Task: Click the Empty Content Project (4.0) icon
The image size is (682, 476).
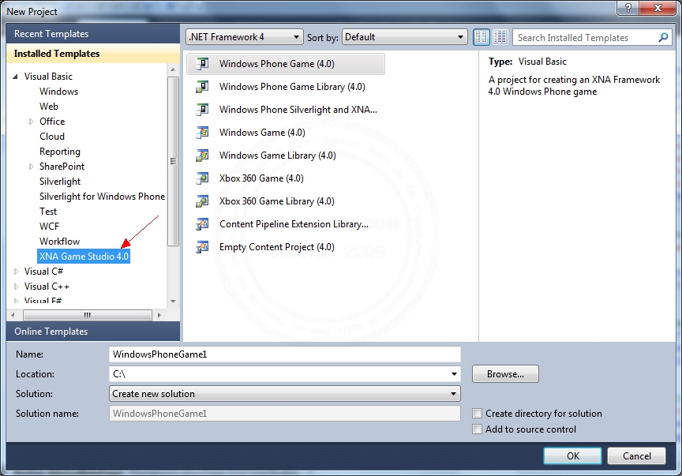Action: pos(202,247)
